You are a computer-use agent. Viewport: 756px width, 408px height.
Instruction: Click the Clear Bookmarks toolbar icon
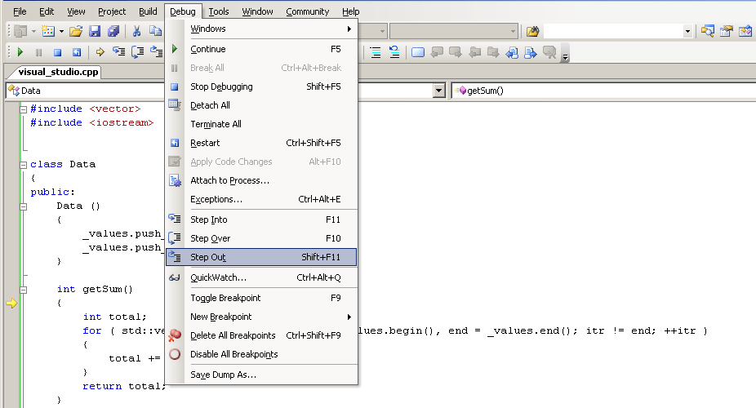coord(549,52)
